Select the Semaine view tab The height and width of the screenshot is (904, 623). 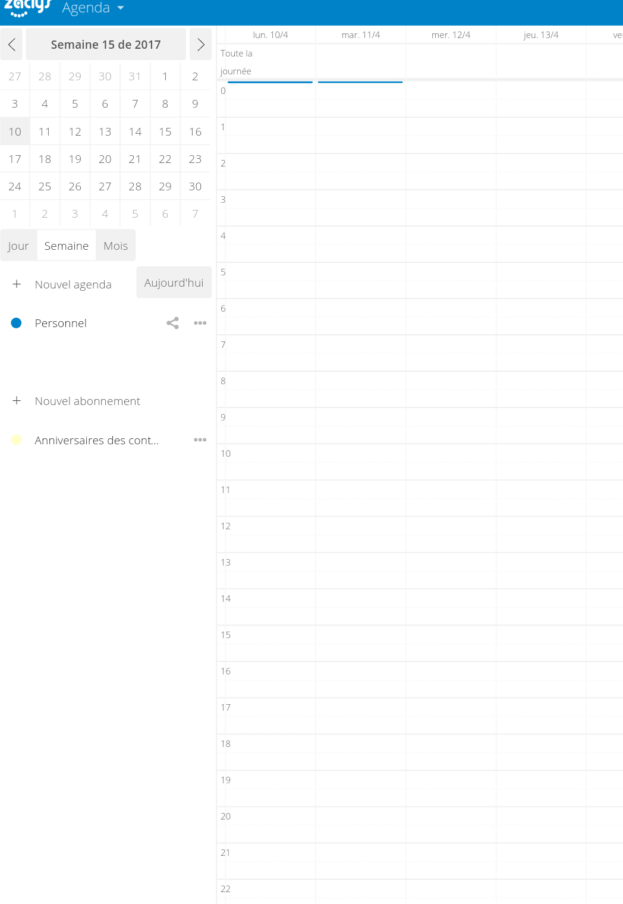(x=67, y=246)
